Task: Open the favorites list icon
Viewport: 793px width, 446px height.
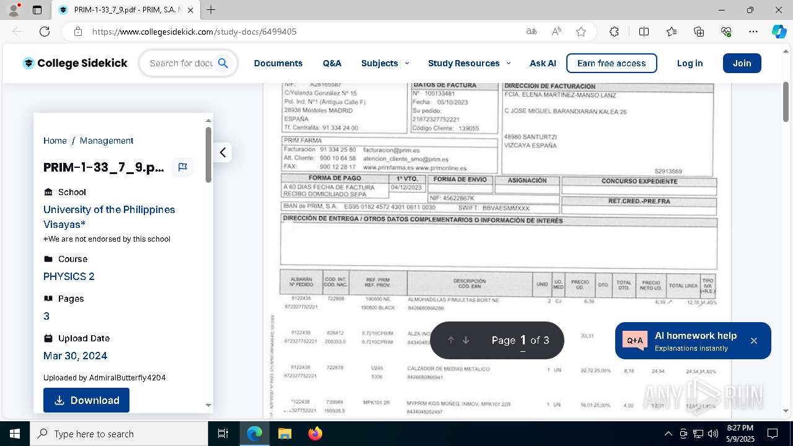Action: (672, 32)
